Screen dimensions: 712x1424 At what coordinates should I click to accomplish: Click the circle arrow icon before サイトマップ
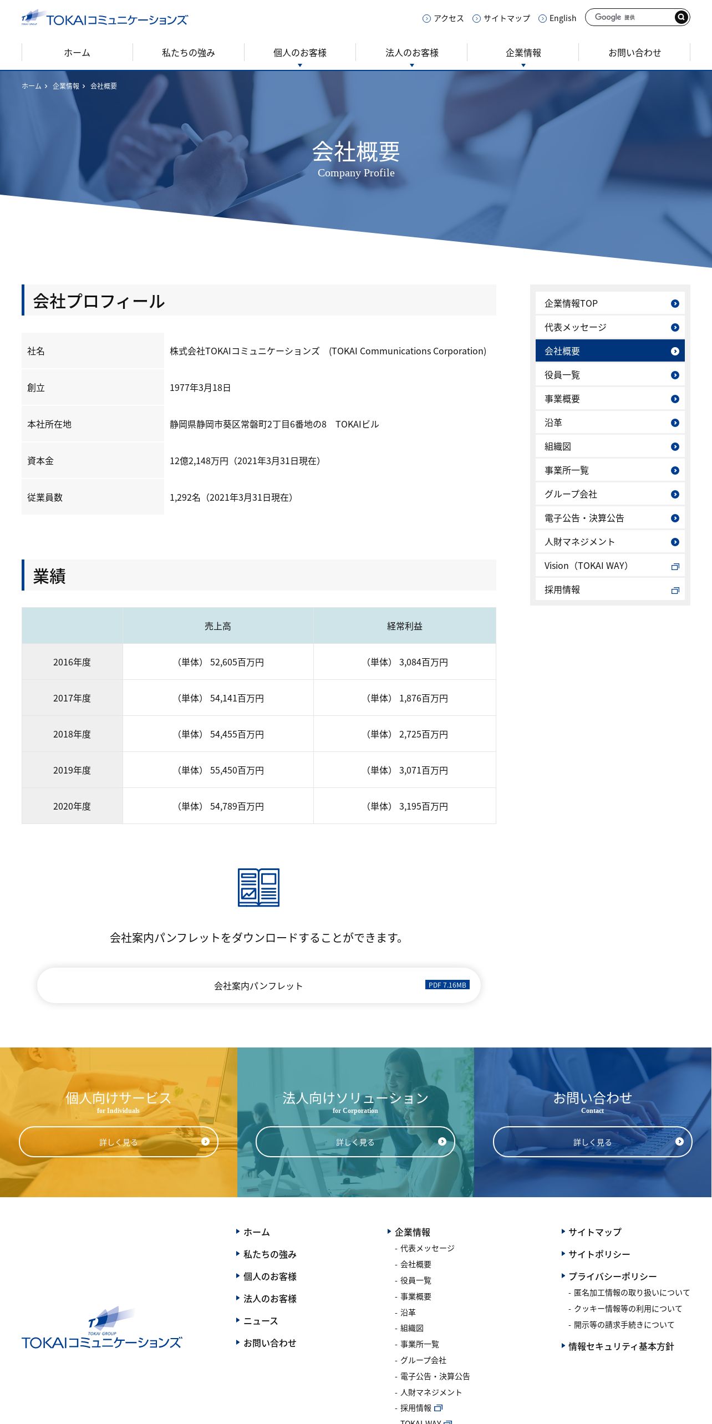(476, 18)
